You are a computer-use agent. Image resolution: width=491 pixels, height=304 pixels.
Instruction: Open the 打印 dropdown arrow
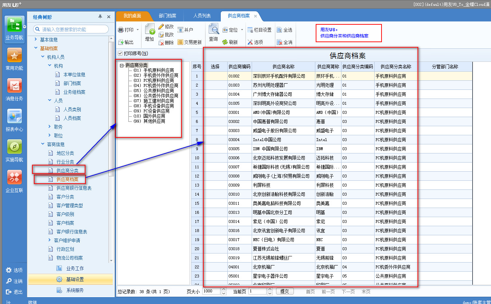138,30
